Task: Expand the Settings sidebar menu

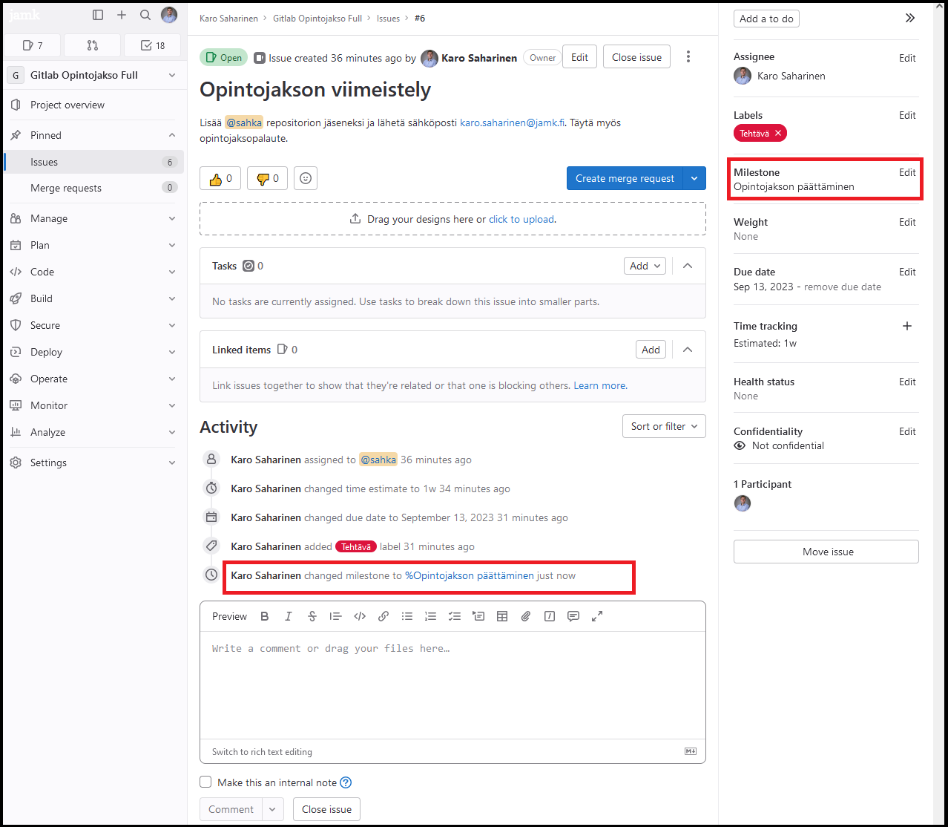Action: (93, 462)
